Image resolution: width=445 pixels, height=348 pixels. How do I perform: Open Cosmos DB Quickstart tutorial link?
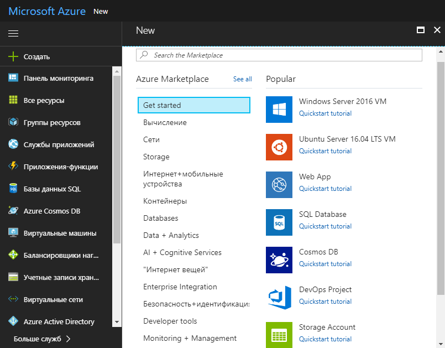coord(325,264)
